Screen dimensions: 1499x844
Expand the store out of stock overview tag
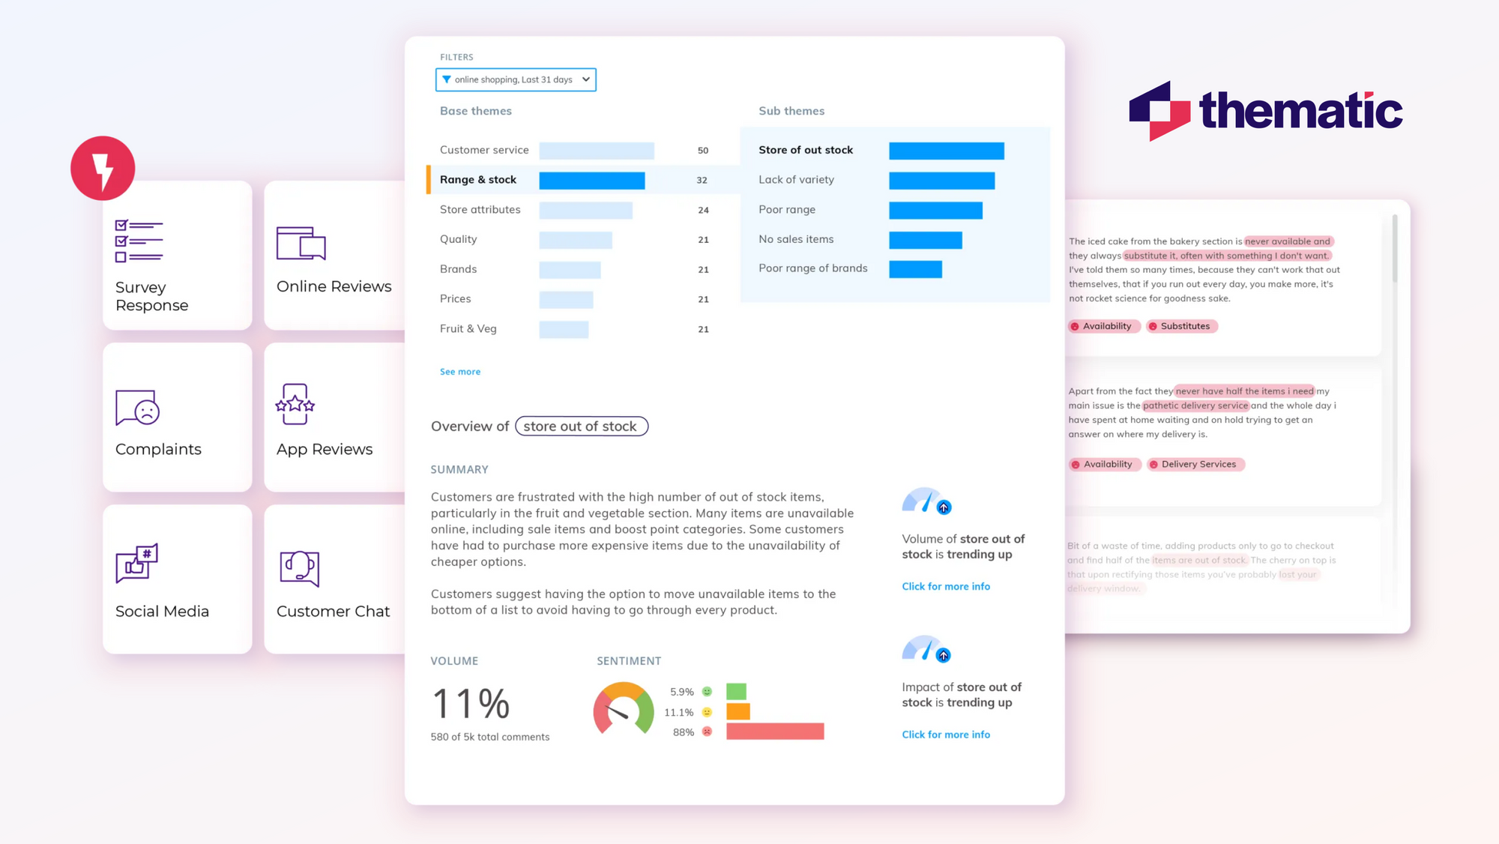(579, 425)
